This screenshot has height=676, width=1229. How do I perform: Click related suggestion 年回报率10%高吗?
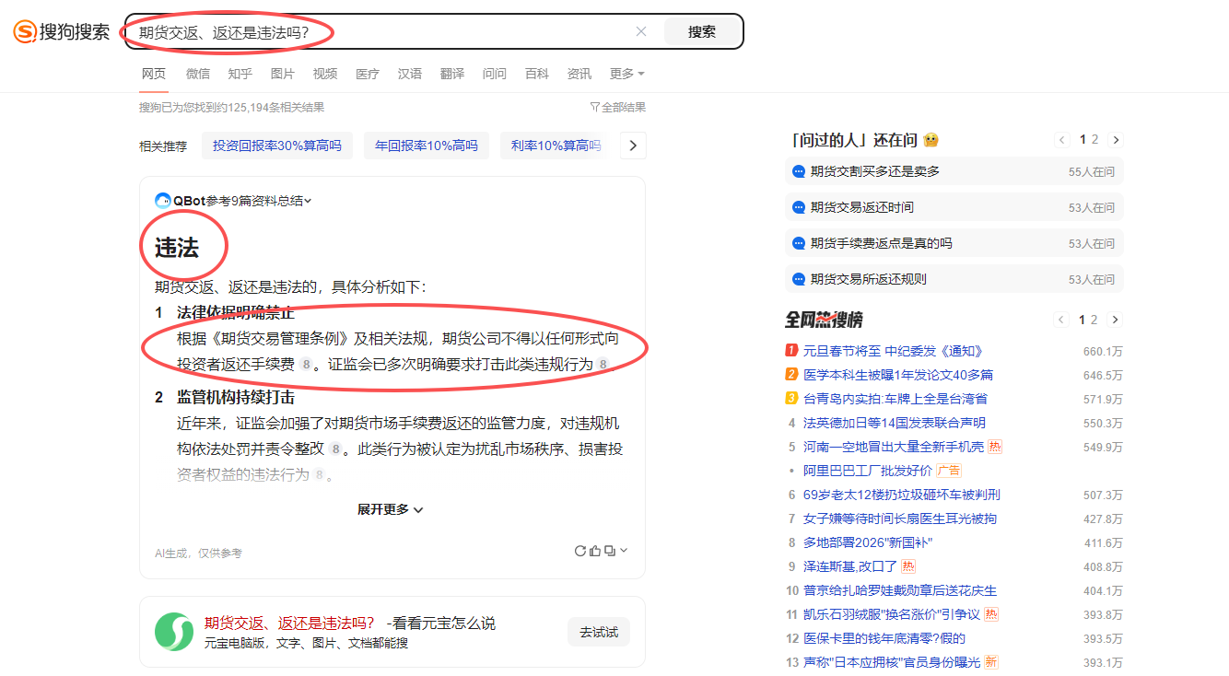pos(427,146)
